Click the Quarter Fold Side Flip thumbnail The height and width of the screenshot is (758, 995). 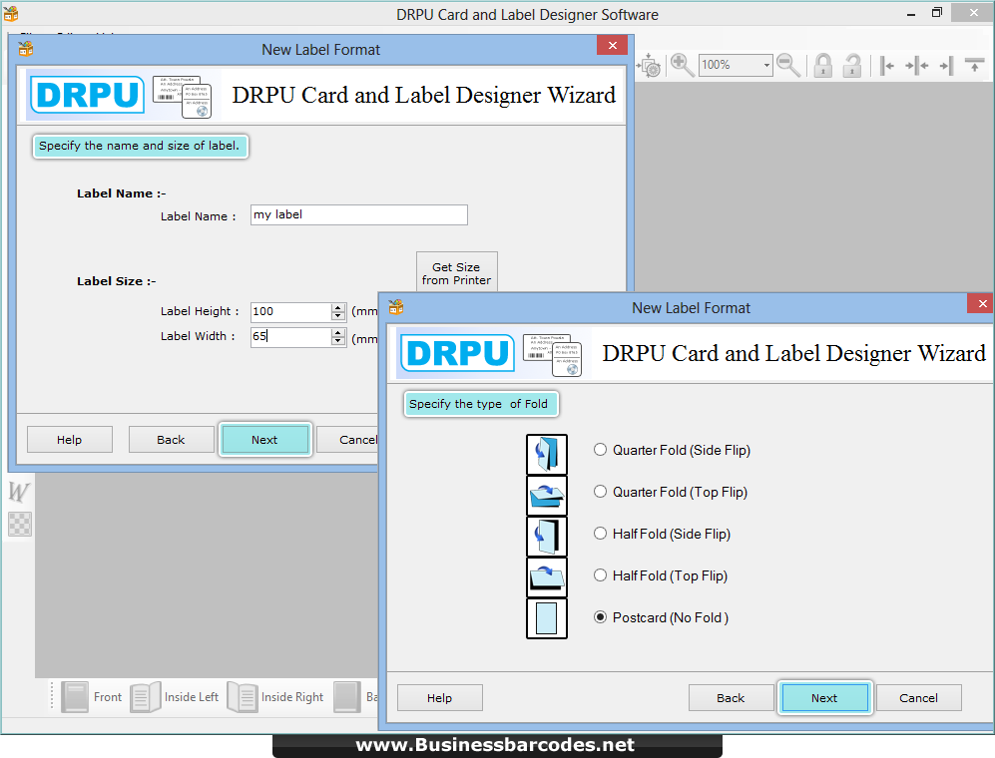point(546,454)
